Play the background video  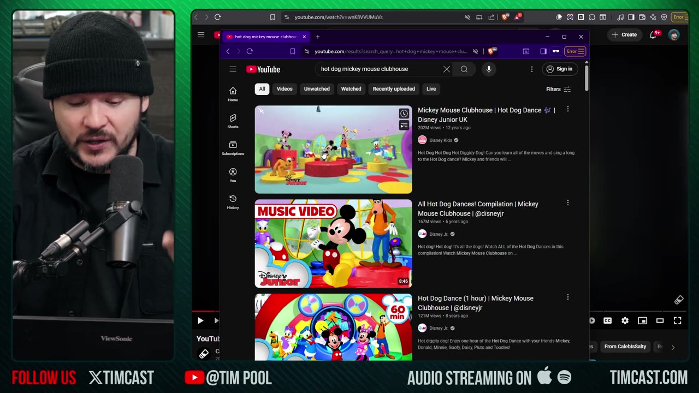pos(200,321)
